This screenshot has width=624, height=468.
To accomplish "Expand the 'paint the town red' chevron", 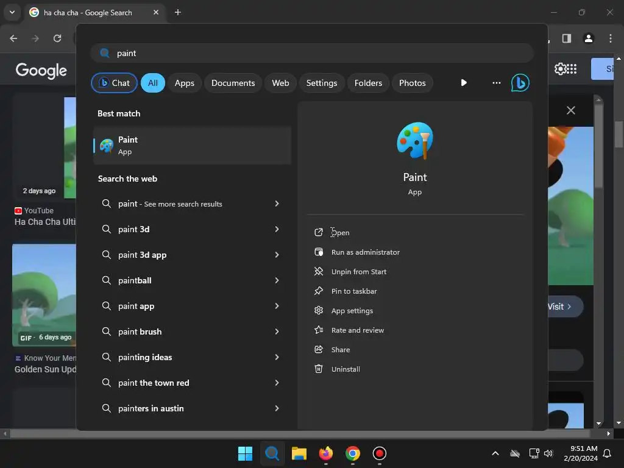I will [277, 383].
